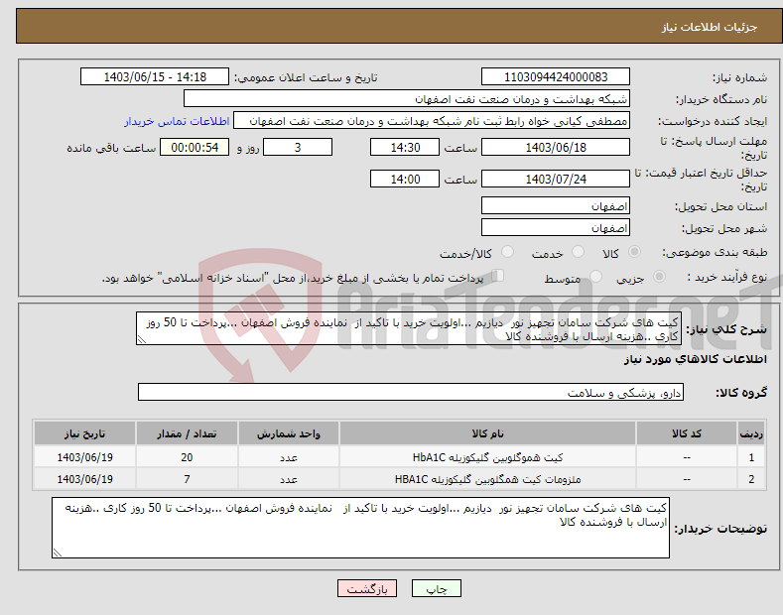Image resolution: width=783 pixels, height=615 pixels.
Task: Click the unit عدد in row 2
Action: 289,479
